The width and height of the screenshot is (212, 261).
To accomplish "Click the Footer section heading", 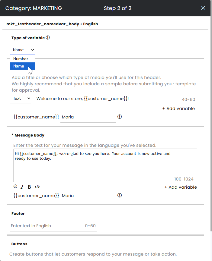I will [18, 214].
